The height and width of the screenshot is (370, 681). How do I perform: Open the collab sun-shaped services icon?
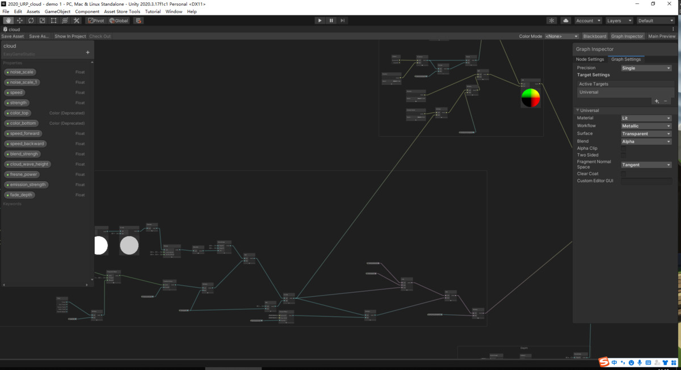click(x=552, y=20)
